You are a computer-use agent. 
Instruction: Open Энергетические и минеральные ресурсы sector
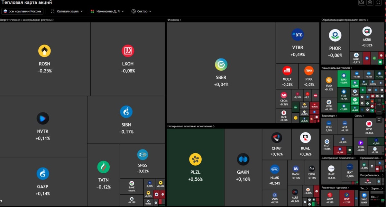(27, 20)
